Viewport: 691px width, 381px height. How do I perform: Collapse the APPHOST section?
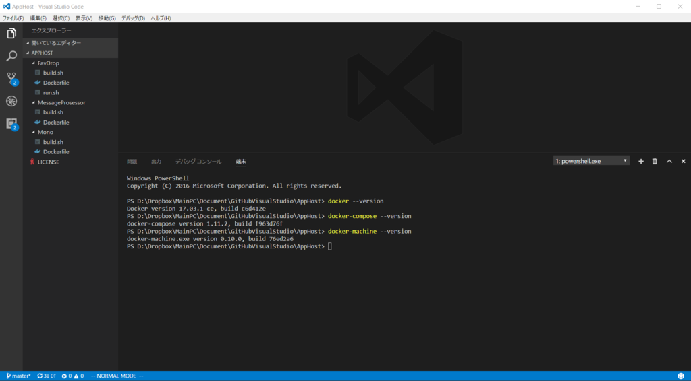tap(70, 53)
